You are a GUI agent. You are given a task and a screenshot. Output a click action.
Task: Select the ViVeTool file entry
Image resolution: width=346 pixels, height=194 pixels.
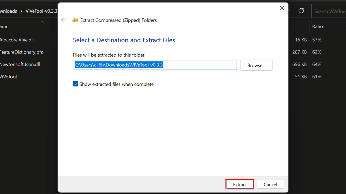point(9,77)
